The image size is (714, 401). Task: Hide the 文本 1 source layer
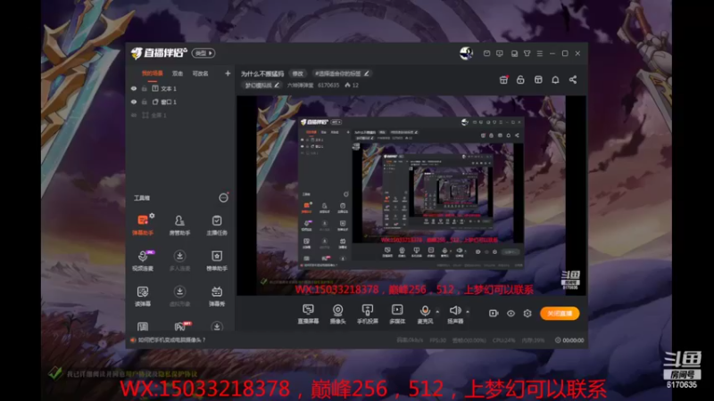click(134, 88)
